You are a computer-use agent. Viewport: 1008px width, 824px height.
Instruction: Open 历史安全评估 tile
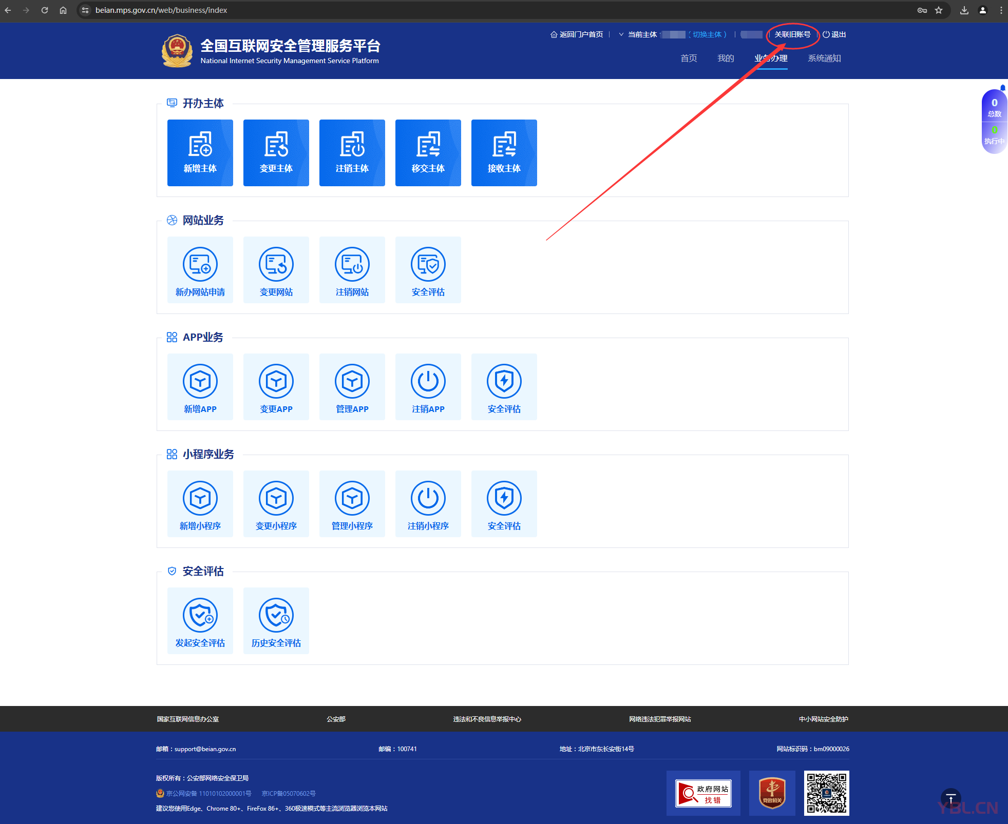tap(276, 620)
